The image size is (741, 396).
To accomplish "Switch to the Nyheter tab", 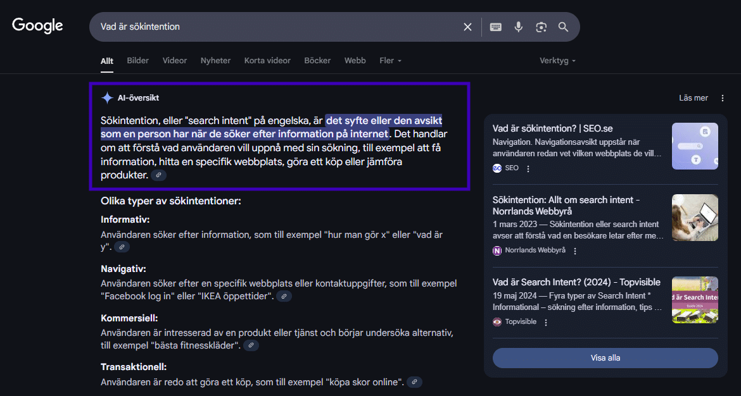I will [x=215, y=61].
